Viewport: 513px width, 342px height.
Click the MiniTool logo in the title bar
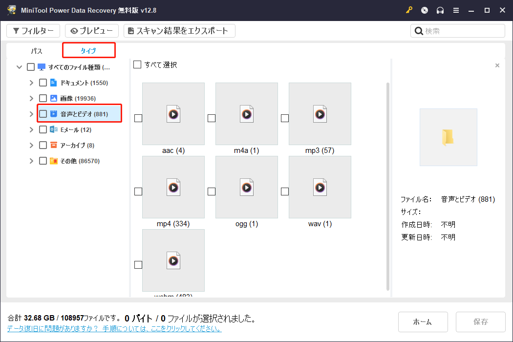[11, 10]
